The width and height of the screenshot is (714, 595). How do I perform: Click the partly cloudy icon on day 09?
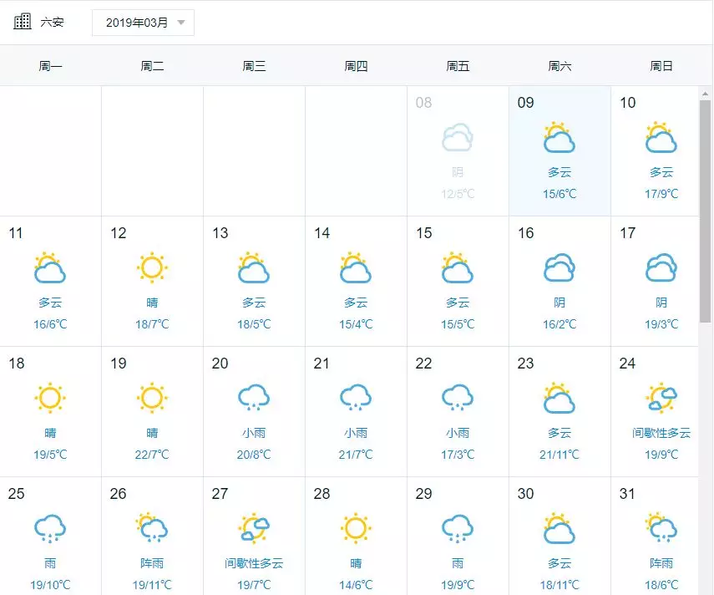click(560, 137)
